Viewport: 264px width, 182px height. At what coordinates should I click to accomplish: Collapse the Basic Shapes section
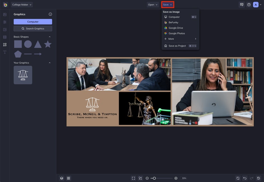tap(50, 37)
